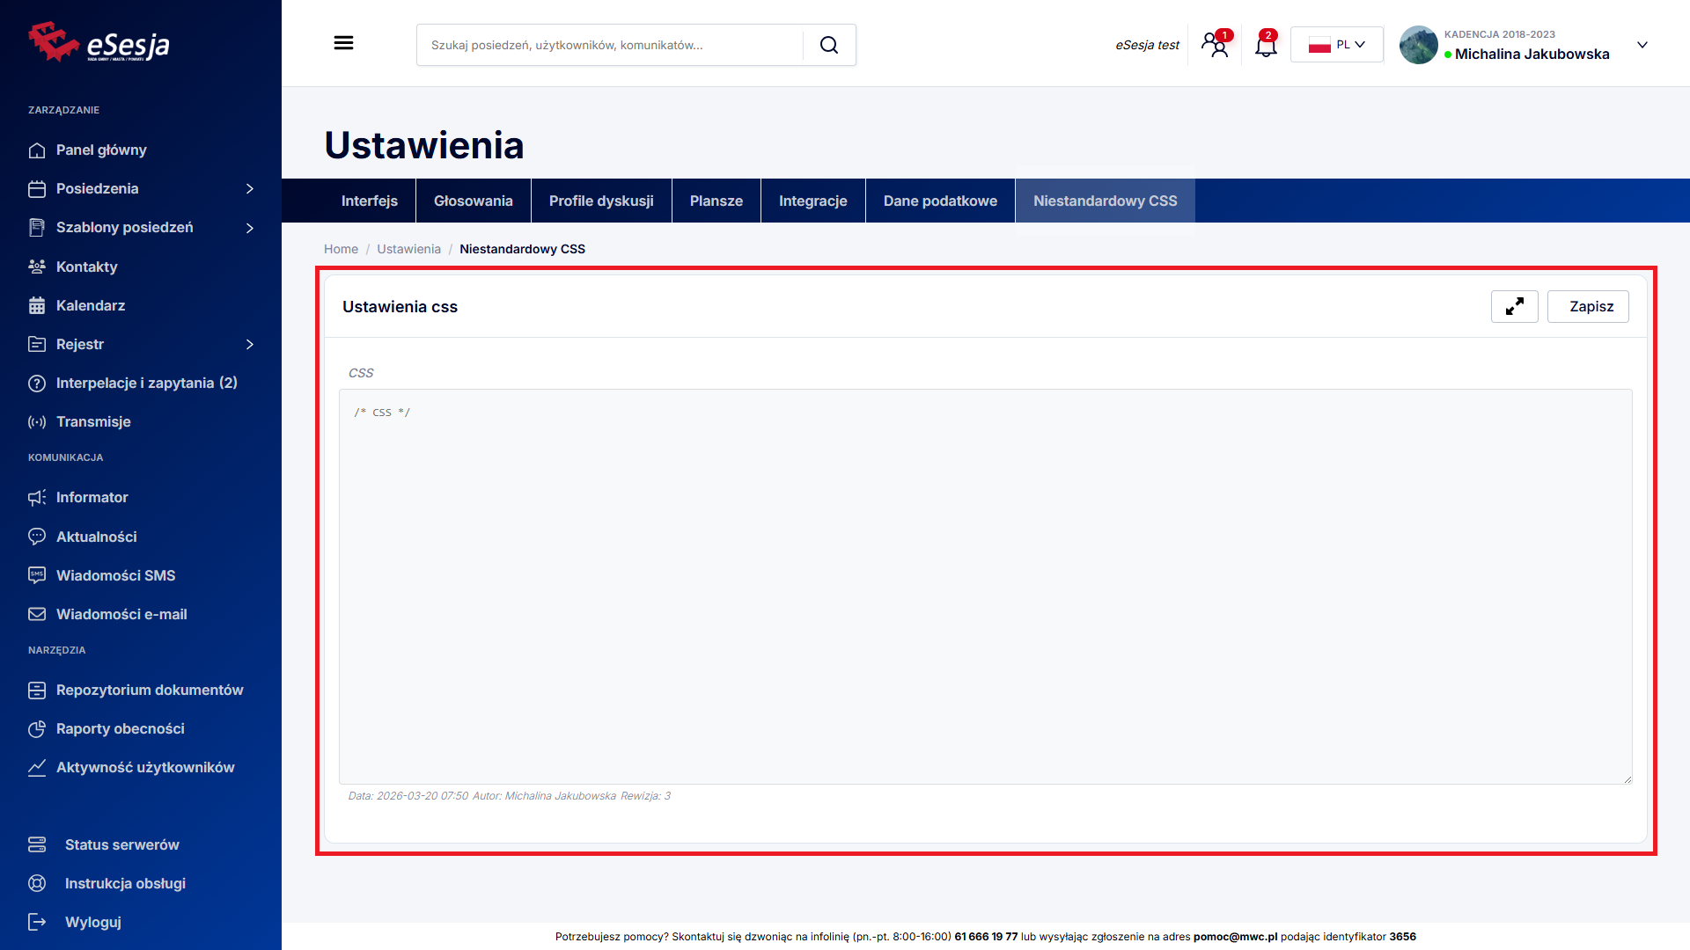The width and height of the screenshot is (1690, 950).
Task: Expand the Rejestr submenu
Action: (x=250, y=344)
